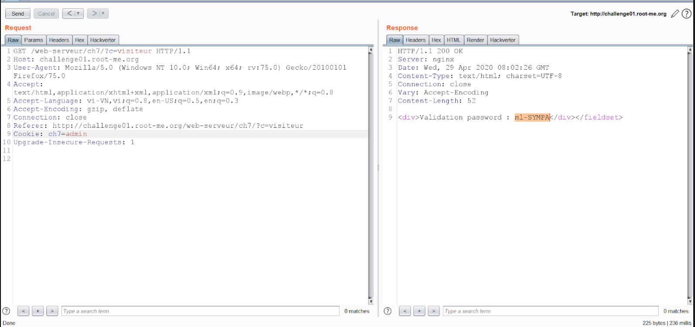Click the HTTP/1.1 200 OK status line
Image resolution: width=695 pixels, height=327 pixels.
pos(430,51)
